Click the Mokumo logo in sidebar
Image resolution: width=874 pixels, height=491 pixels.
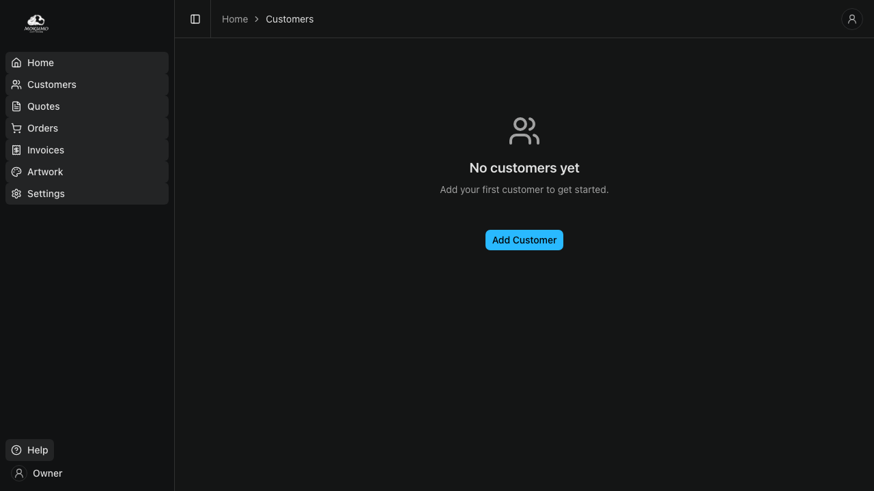[x=36, y=24]
